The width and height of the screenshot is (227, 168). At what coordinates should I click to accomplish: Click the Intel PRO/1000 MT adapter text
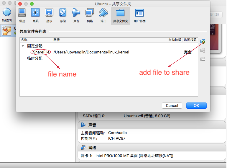[134, 156]
